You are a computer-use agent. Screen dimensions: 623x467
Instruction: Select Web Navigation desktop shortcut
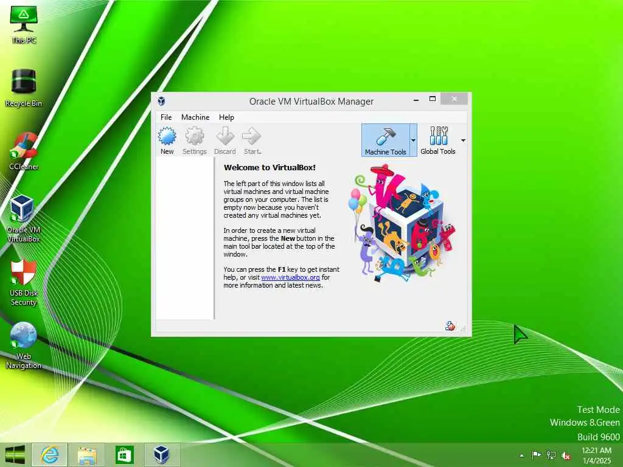pyautogui.click(x=24, y=345)
